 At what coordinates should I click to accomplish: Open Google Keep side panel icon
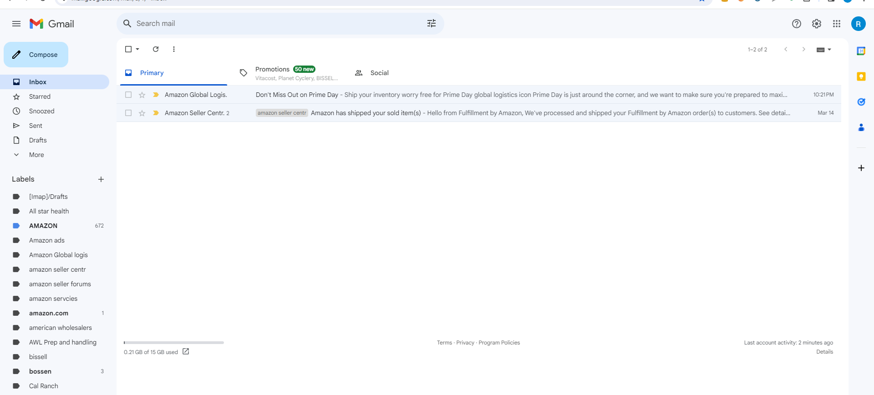tap(861, 76)
